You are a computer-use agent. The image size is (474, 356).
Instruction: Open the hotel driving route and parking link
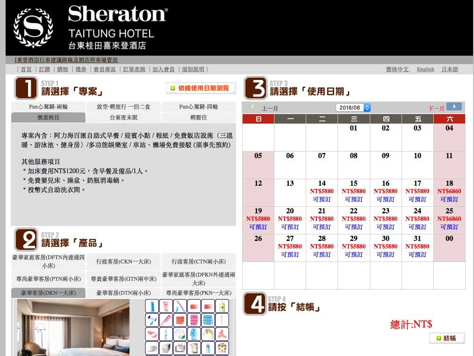pyautogui.click(x=66, y=60)
